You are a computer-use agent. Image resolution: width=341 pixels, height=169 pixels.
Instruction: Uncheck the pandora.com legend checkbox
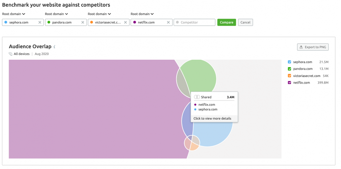289,69
